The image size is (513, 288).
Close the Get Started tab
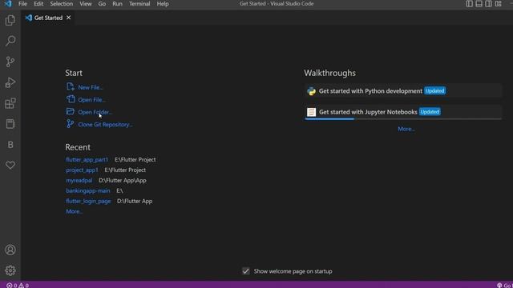click(68, 18)
